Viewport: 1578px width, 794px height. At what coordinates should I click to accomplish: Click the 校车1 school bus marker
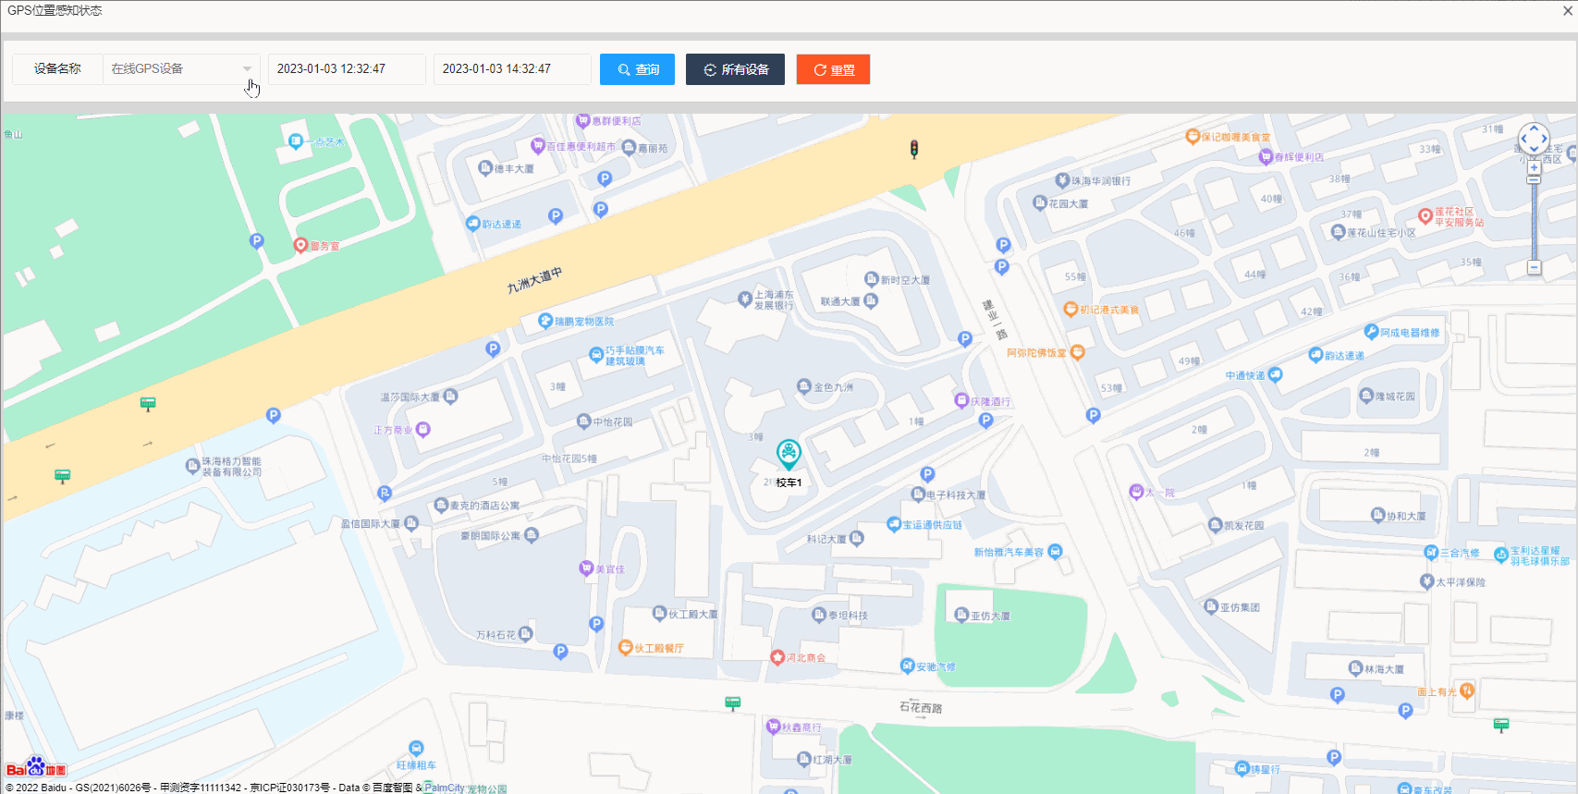pos(789,454)
